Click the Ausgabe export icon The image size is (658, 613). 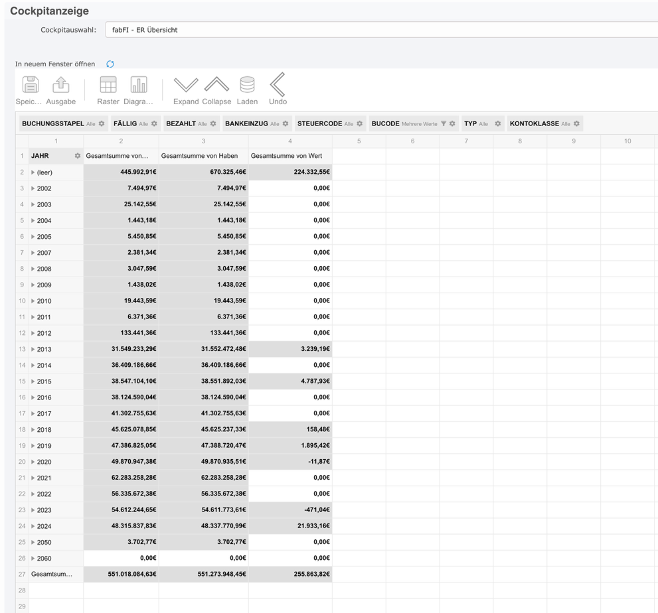pos(61,85)
